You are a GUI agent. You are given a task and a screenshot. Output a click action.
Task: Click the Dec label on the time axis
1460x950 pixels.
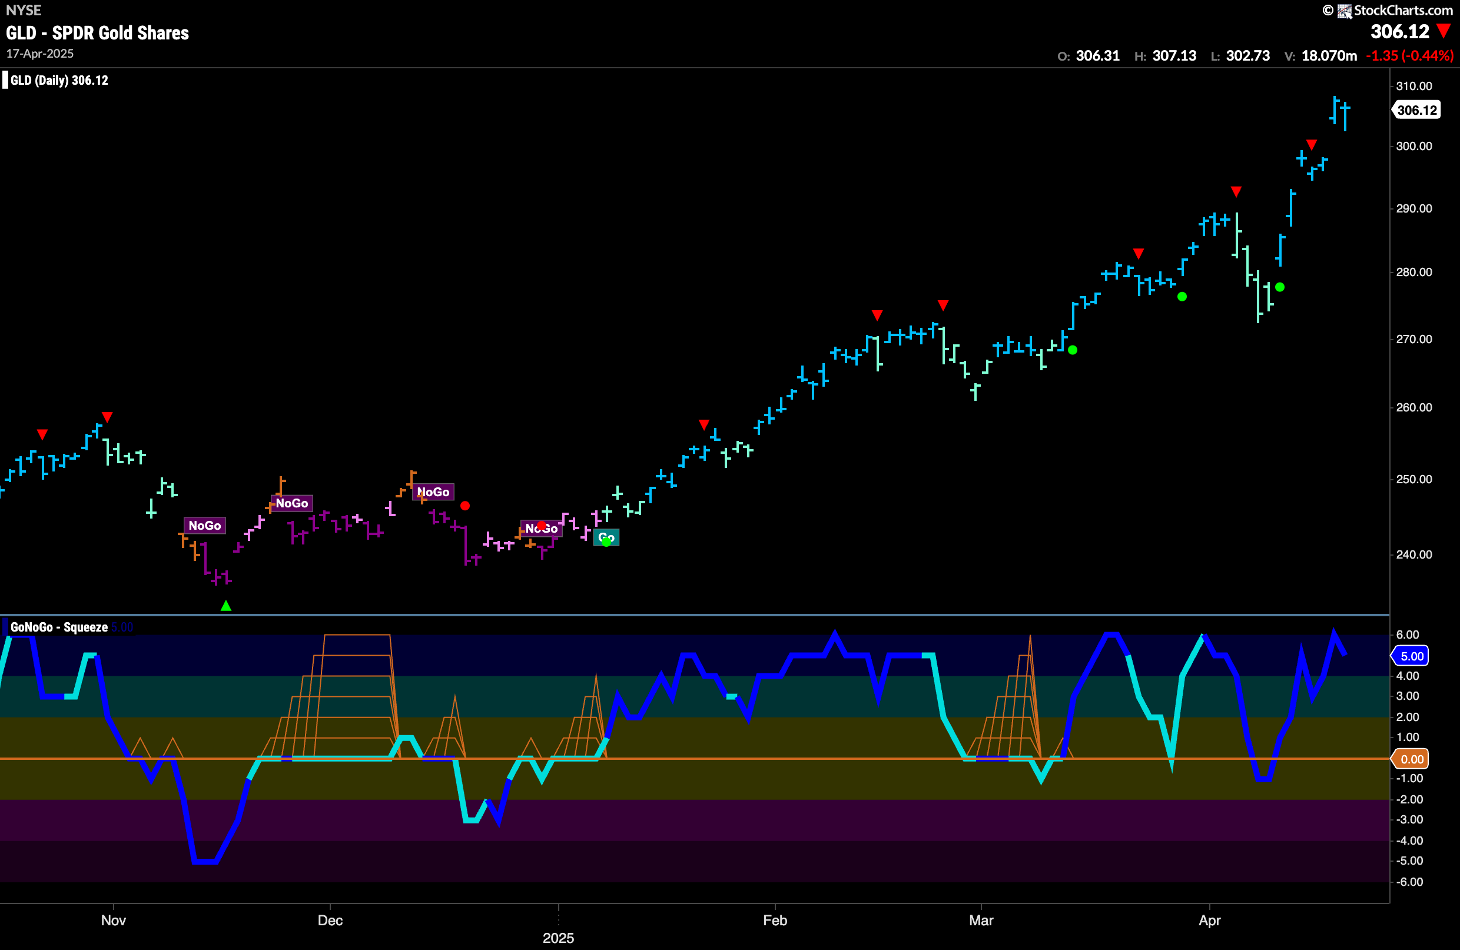[330, 921]
